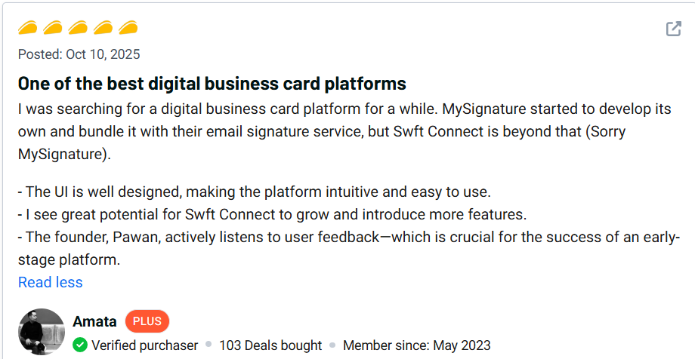Click the third taco rating icon
This screenshot has height=359, width=695.
[x=78, y=29]
